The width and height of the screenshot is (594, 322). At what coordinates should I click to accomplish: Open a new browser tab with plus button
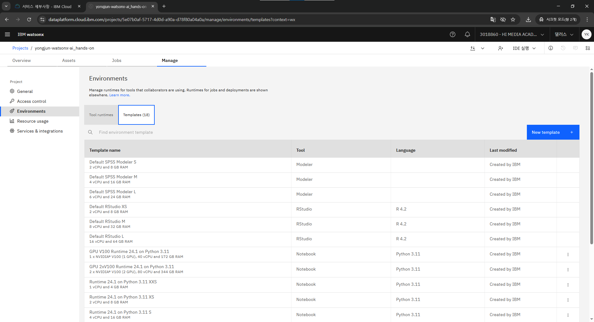(164, 6)
